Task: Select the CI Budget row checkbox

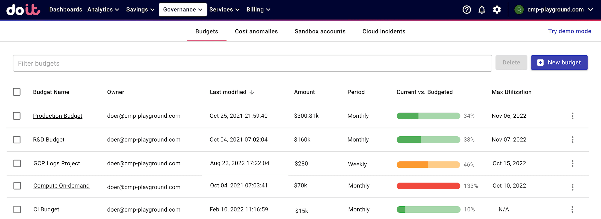Action: coord(17,210)
